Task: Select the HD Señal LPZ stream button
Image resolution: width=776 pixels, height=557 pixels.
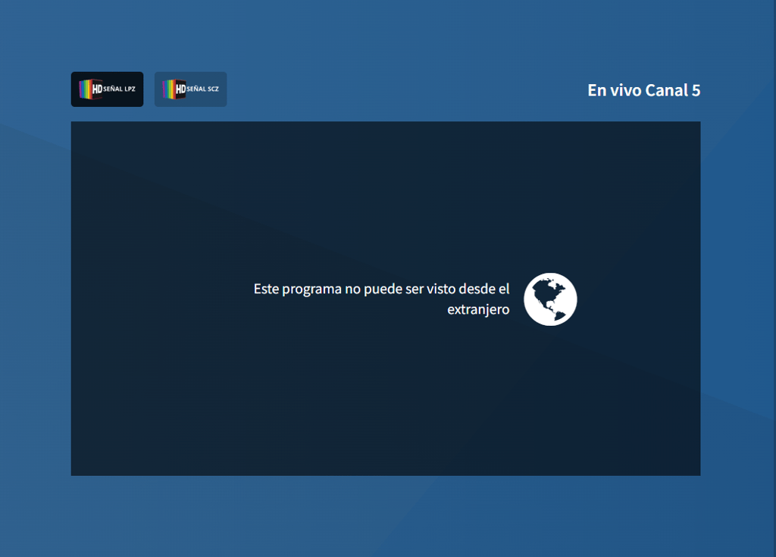Action: pyautogui.click(x=107, y=89)
